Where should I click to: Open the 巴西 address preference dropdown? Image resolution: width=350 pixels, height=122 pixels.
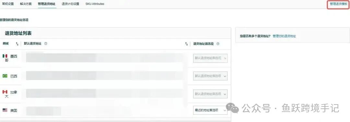(210, 76)
